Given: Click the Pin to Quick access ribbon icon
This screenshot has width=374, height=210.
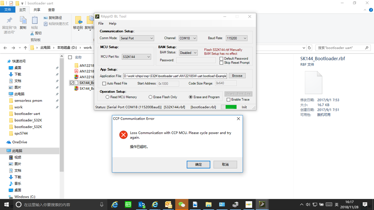Looking at the screenshot, I should [9, 21].
